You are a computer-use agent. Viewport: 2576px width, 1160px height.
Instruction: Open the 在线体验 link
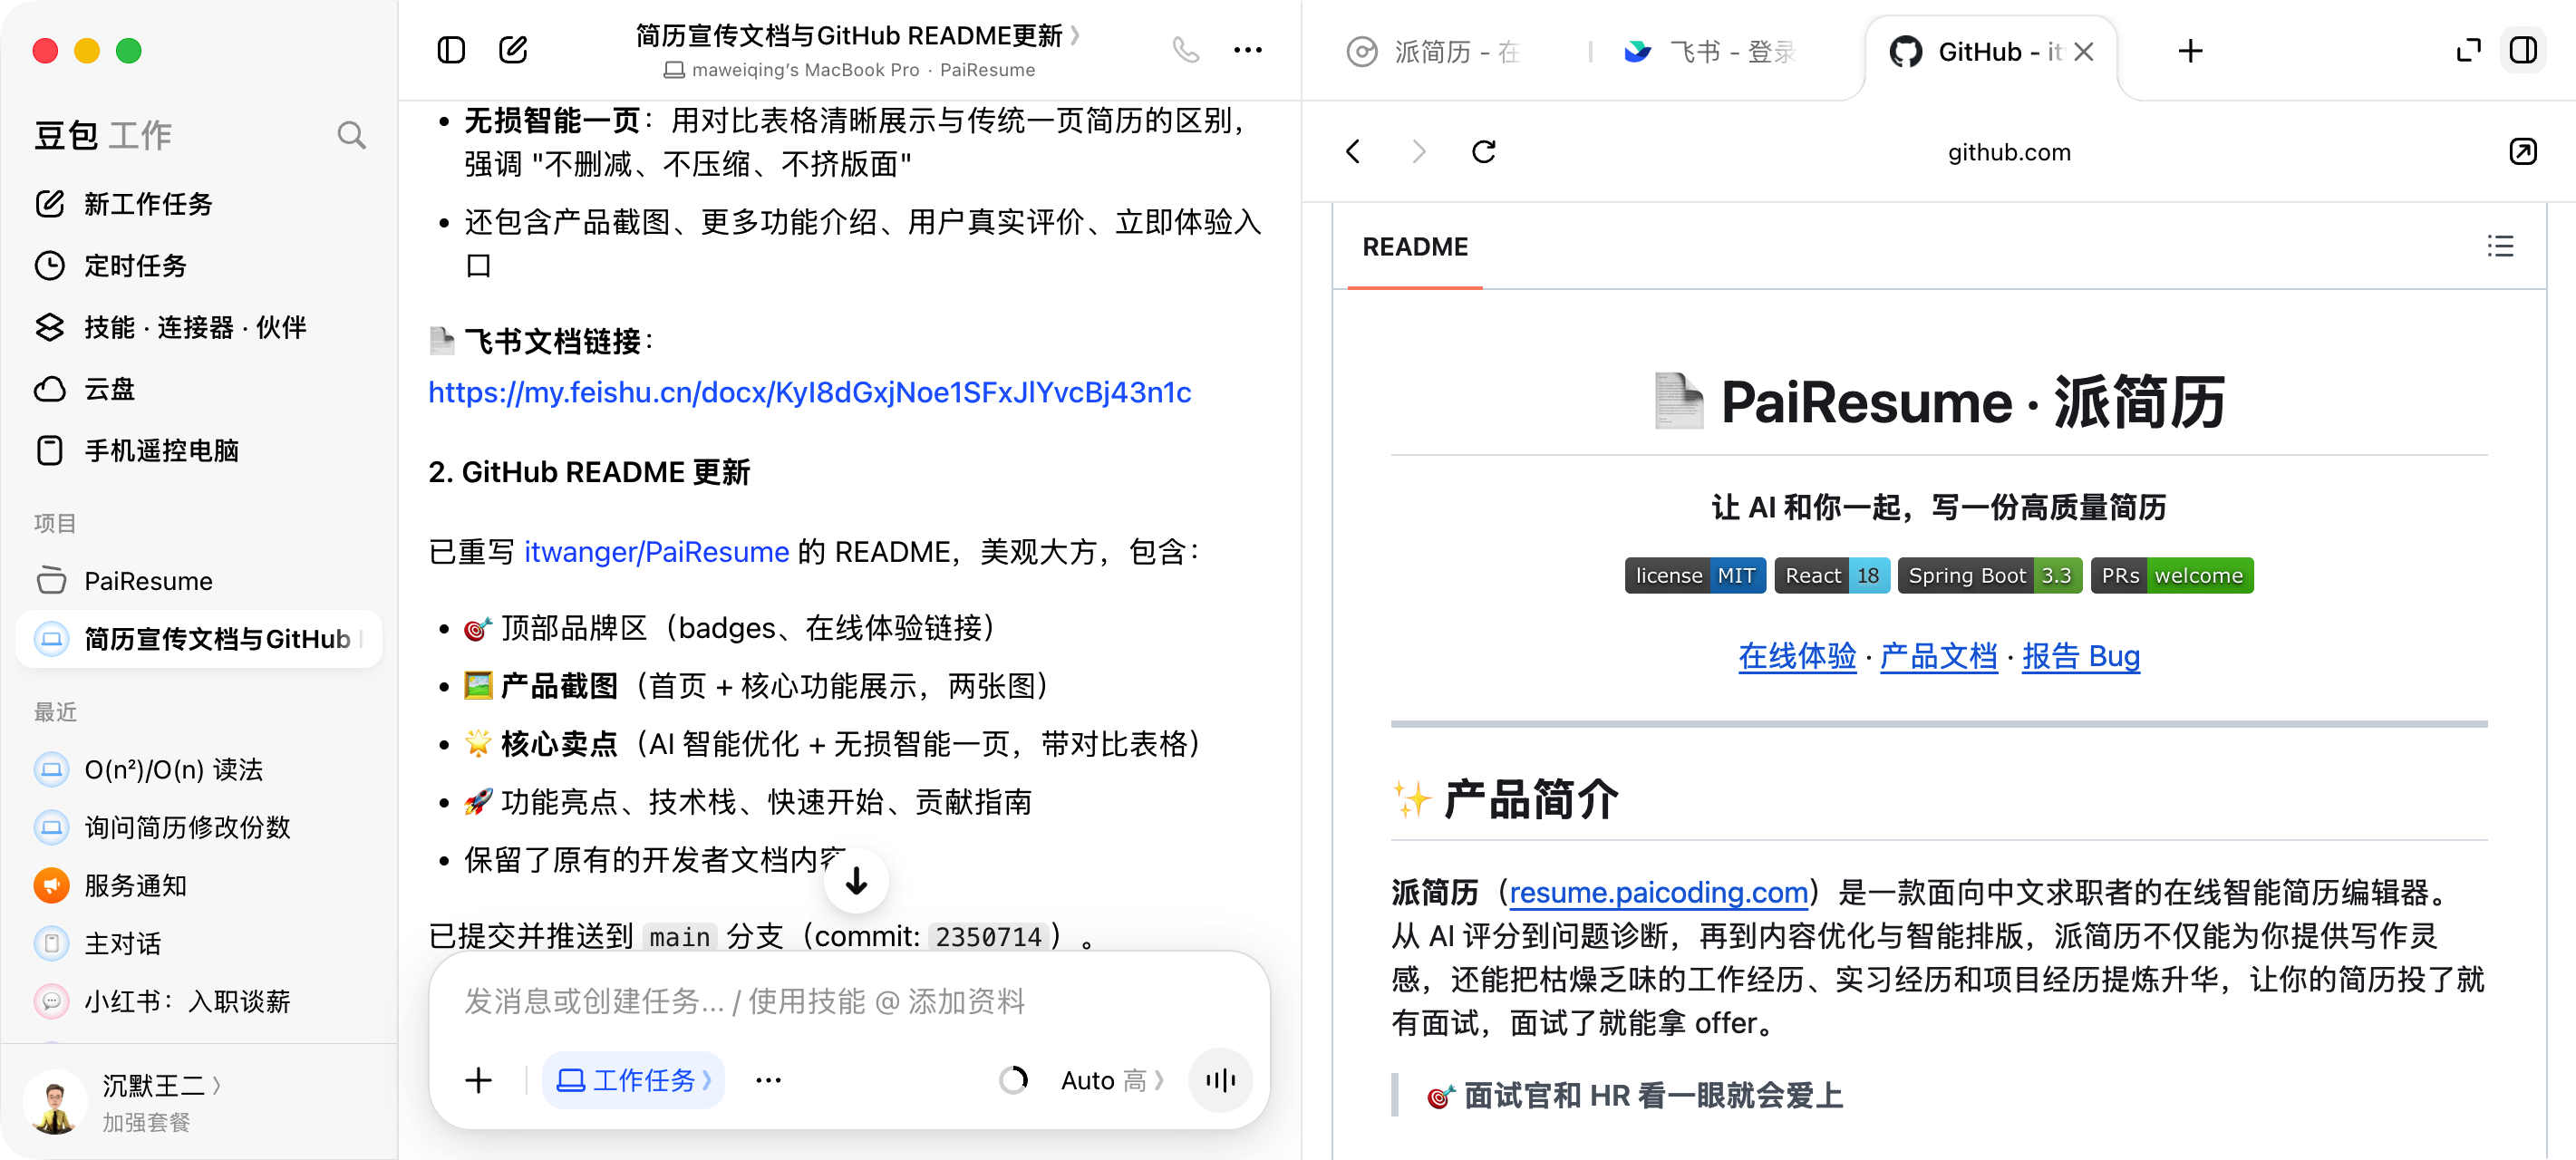(1797, 657)
